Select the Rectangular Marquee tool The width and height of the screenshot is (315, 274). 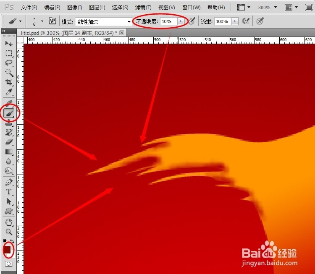pyautogui.click(x=9, y=53)
